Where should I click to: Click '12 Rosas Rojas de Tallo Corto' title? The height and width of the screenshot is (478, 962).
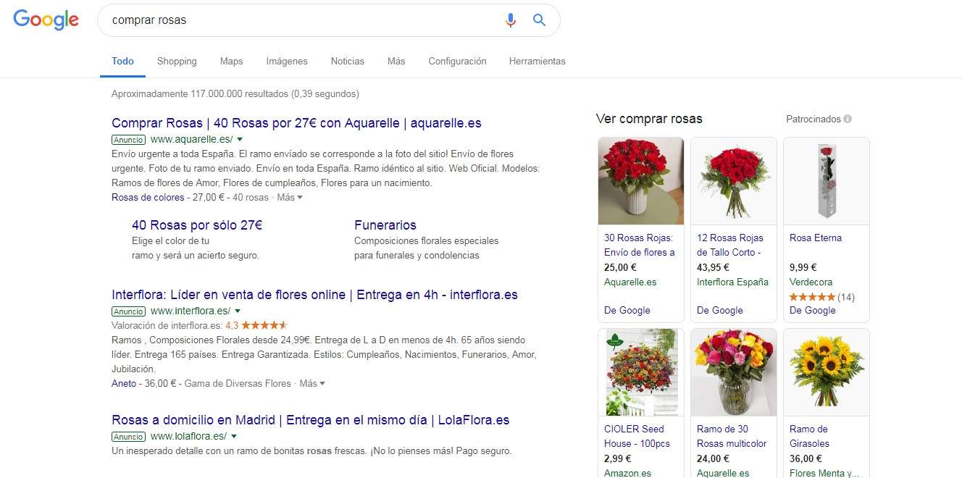(730, 245)
